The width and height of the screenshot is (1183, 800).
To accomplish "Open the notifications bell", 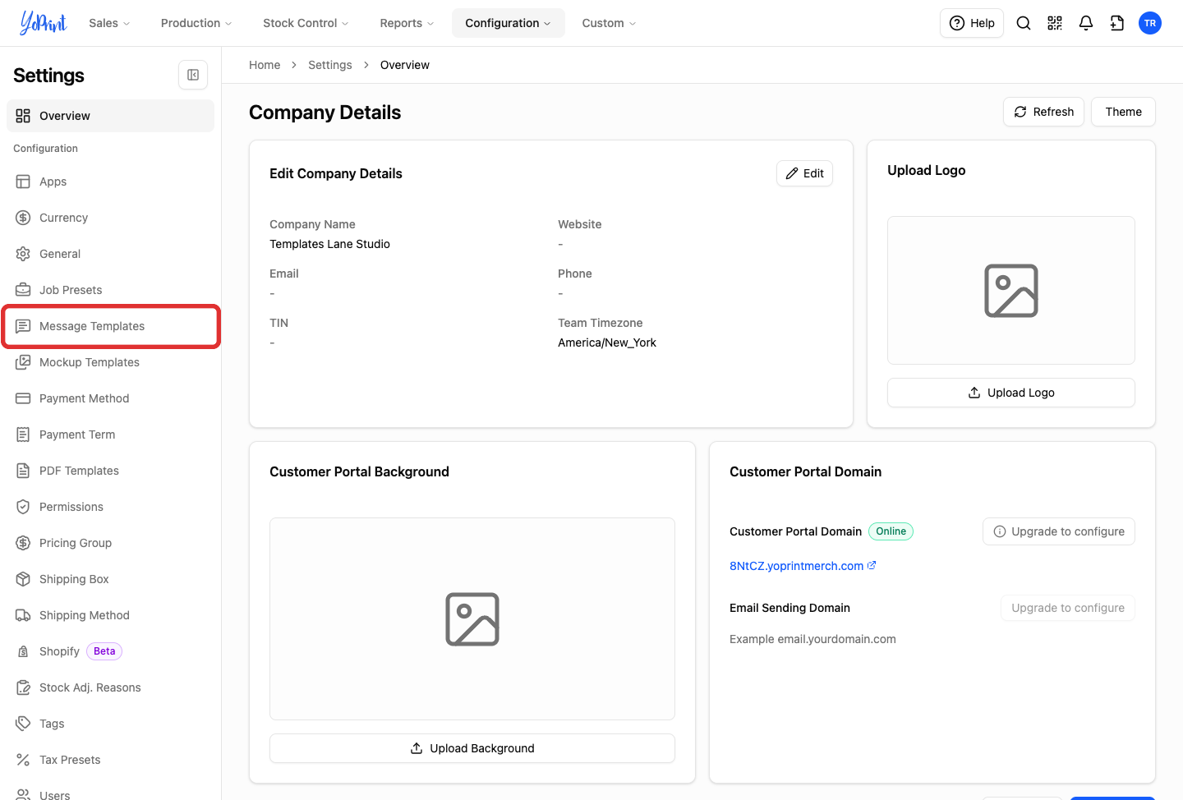I will coord(1086,23).
